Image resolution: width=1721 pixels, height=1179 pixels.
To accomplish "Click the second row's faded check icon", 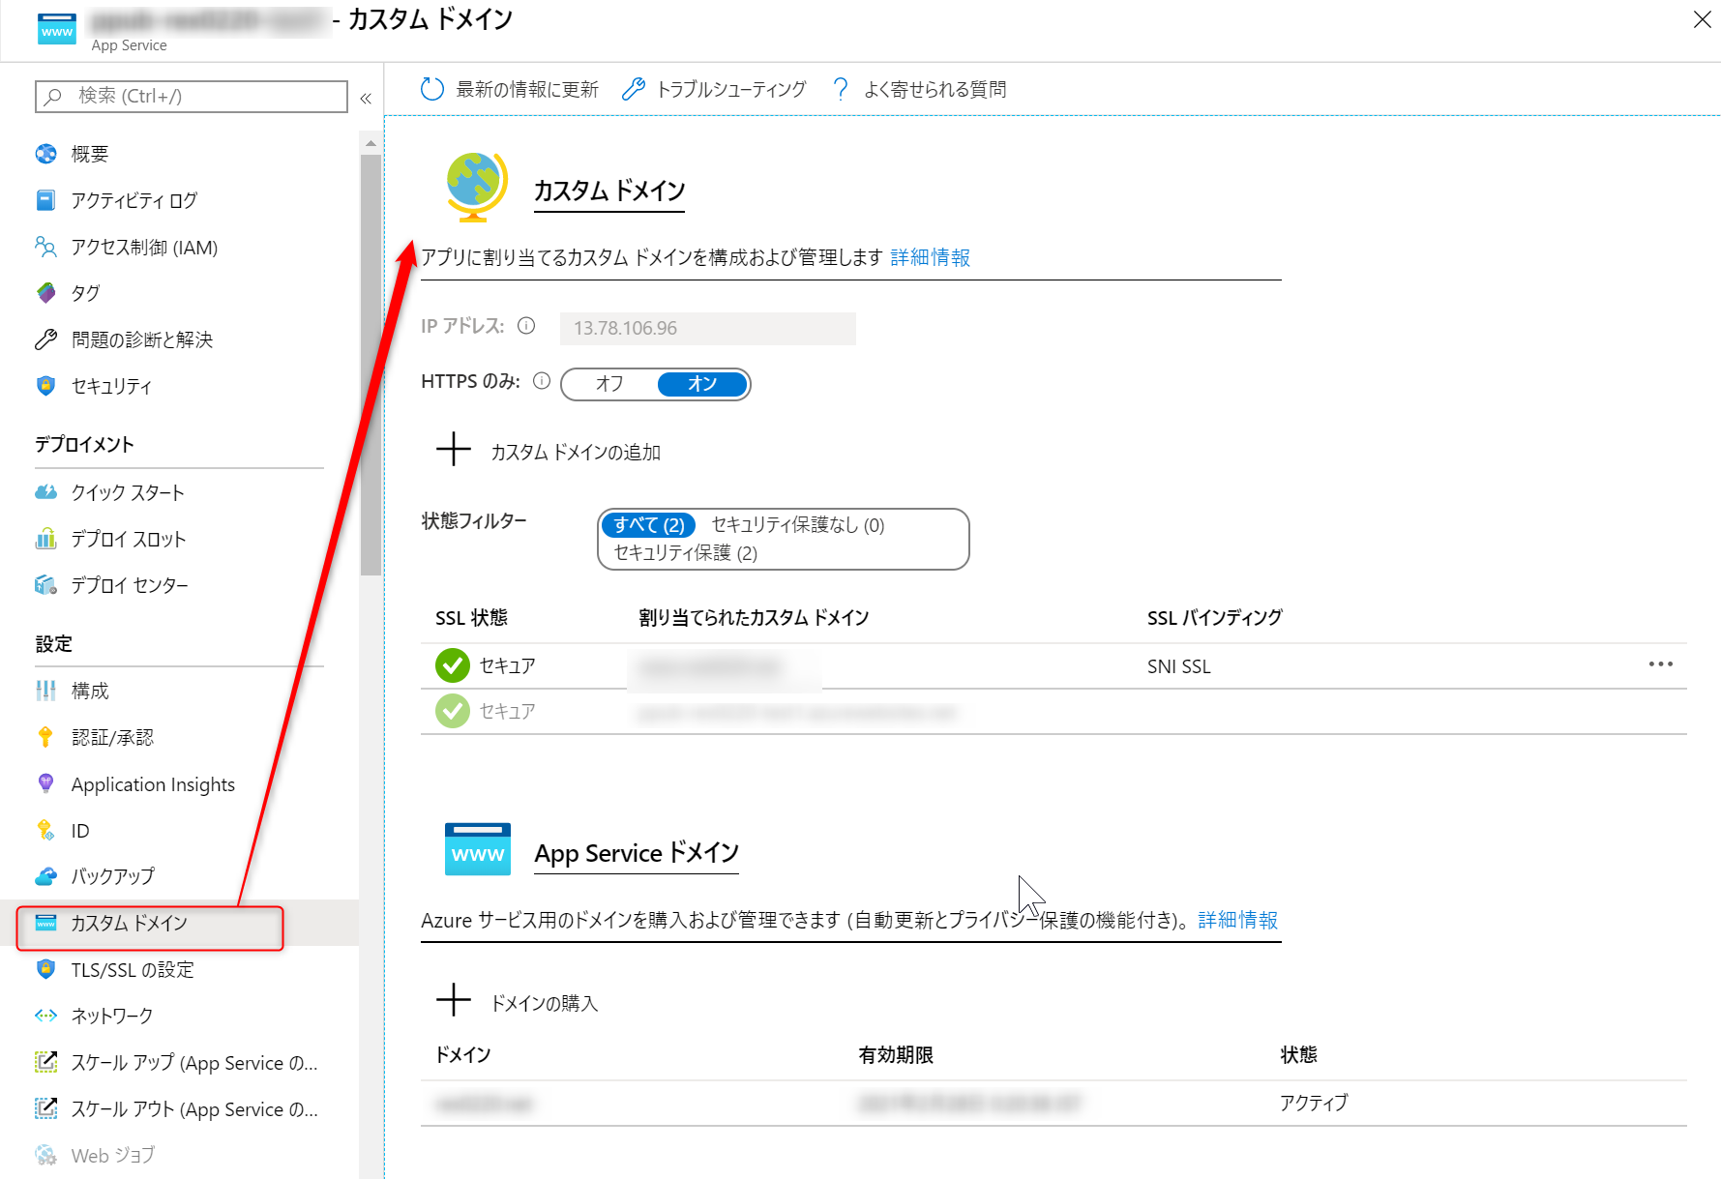I will click(452, 711).
